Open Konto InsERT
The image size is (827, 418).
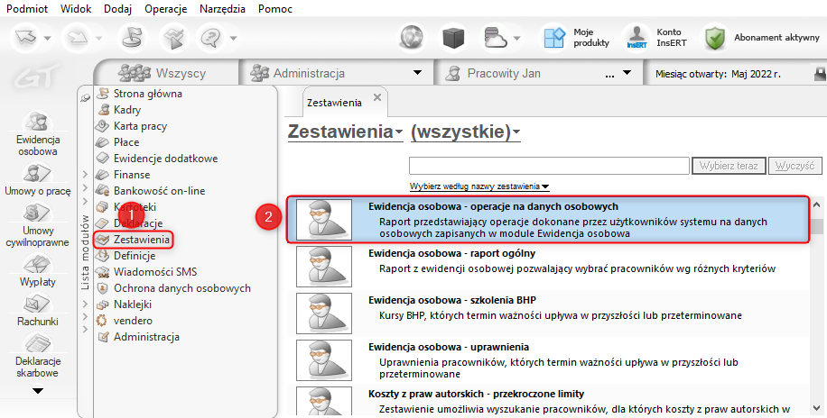click(x=656, y=38)
